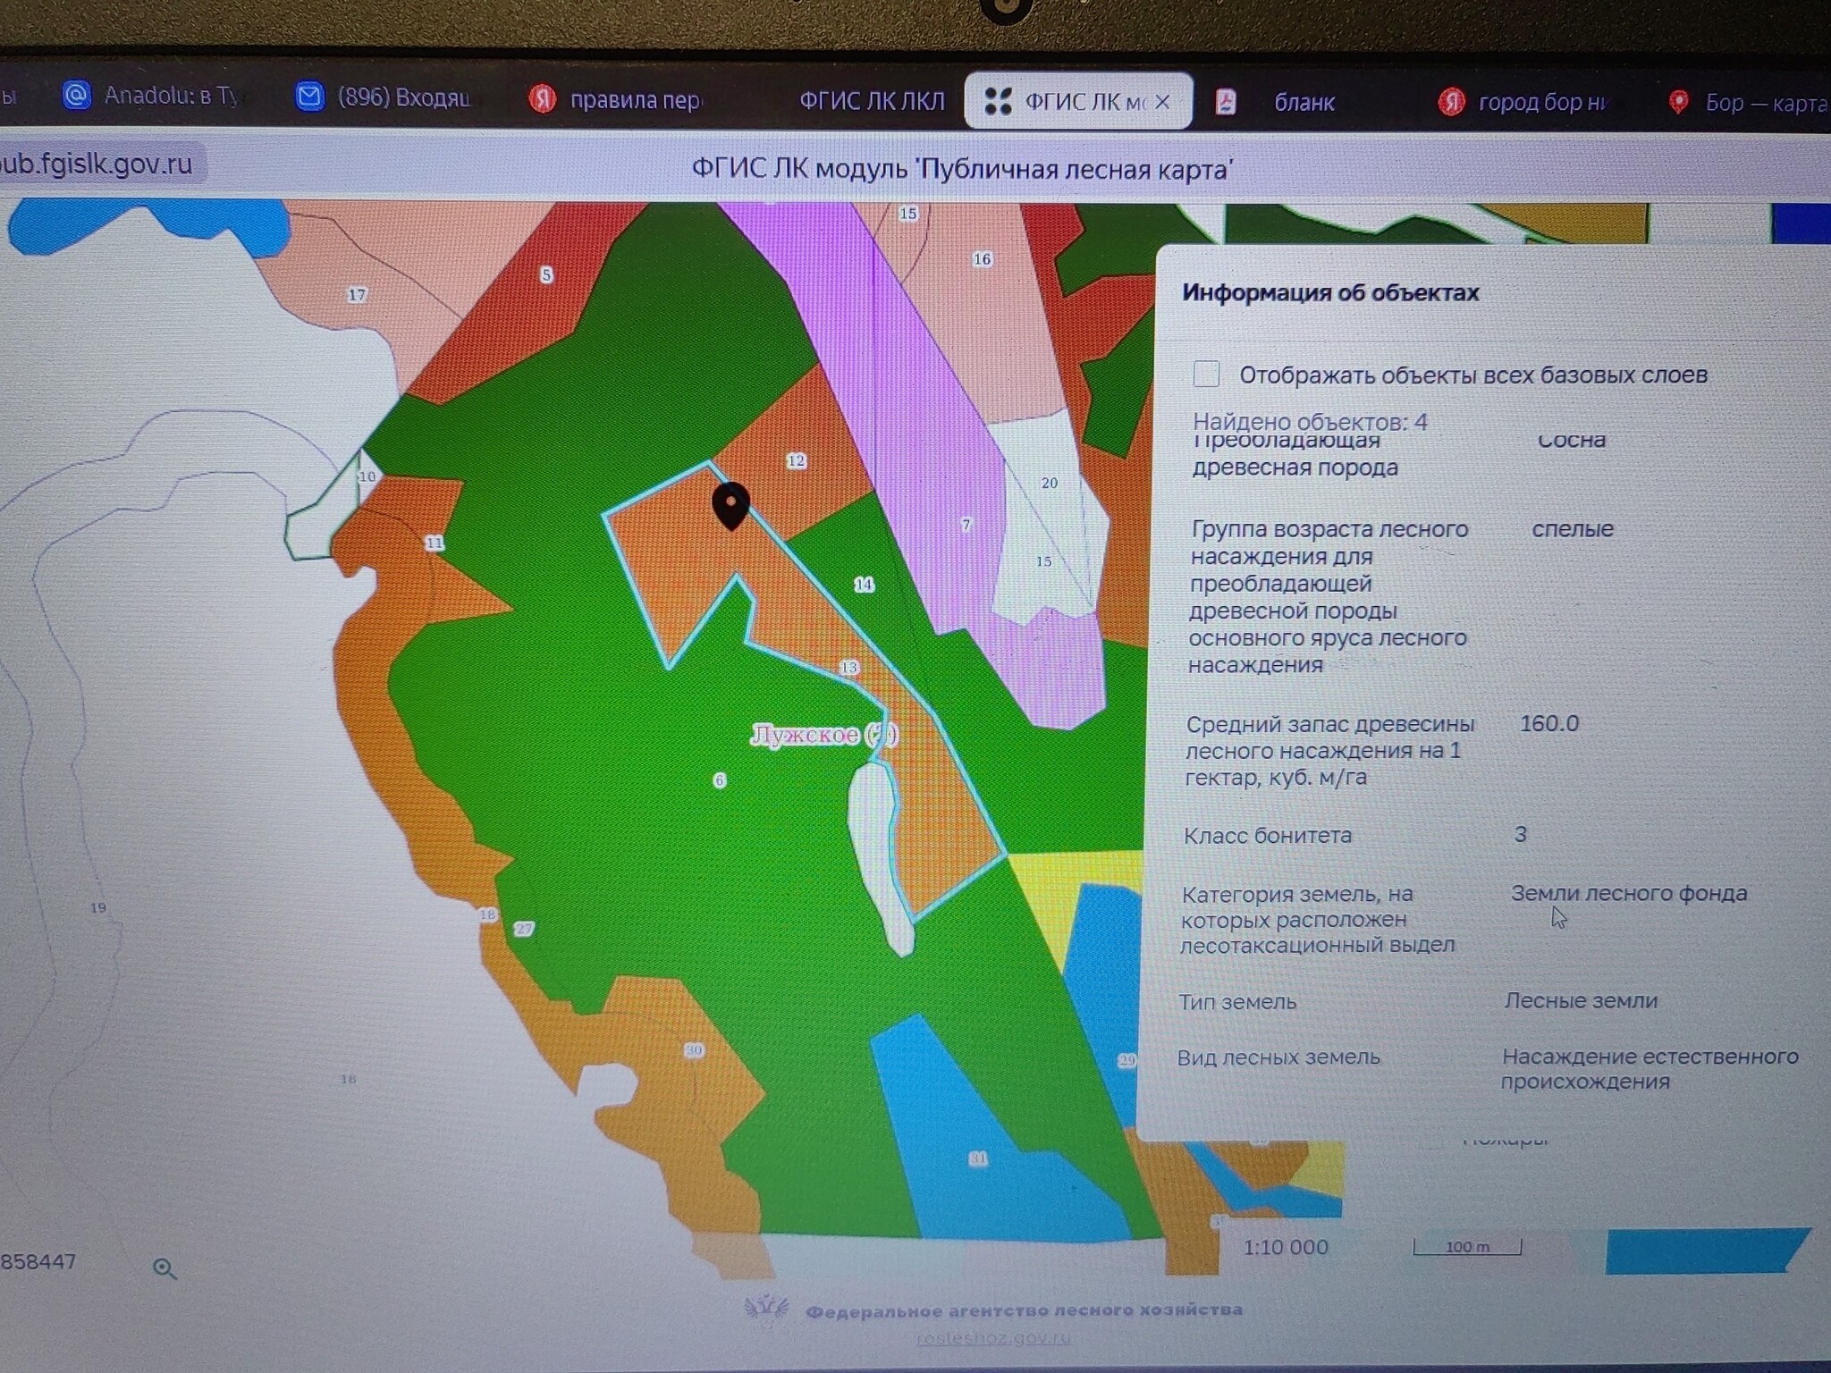Click the Anadolu tab mail icon
Screen dimensions: 1831x1373
(77, 95)
